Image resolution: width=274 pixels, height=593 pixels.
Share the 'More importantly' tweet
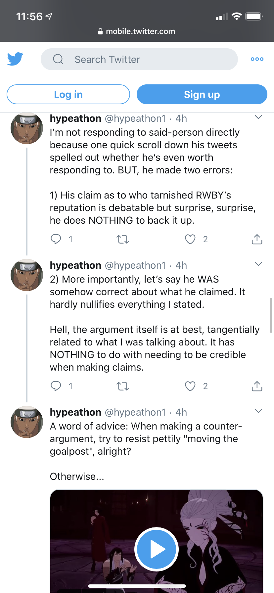point(257,386)
